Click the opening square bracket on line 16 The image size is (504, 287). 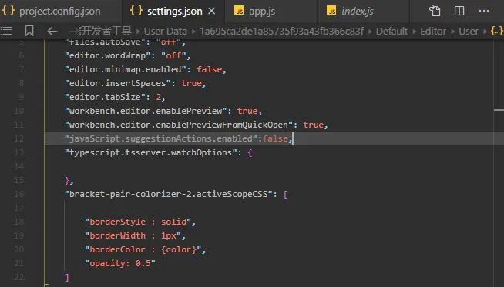point(286,194)
